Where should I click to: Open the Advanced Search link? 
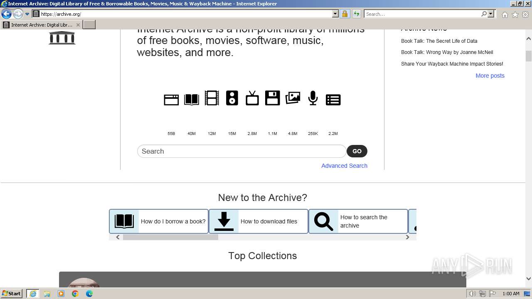point(344,166)
